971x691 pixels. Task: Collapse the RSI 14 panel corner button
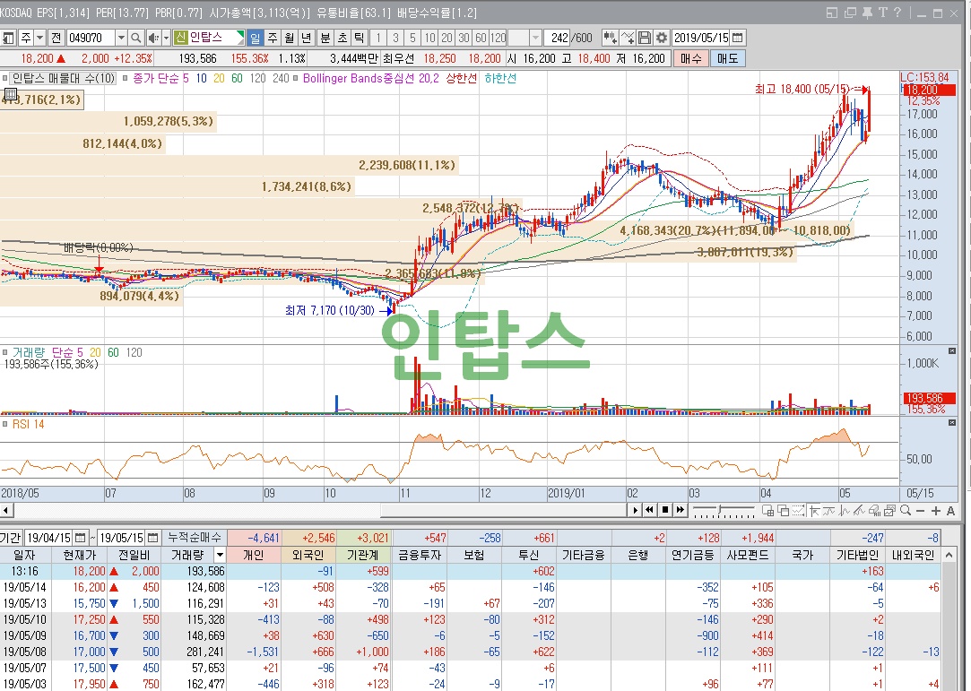[952, 423]
